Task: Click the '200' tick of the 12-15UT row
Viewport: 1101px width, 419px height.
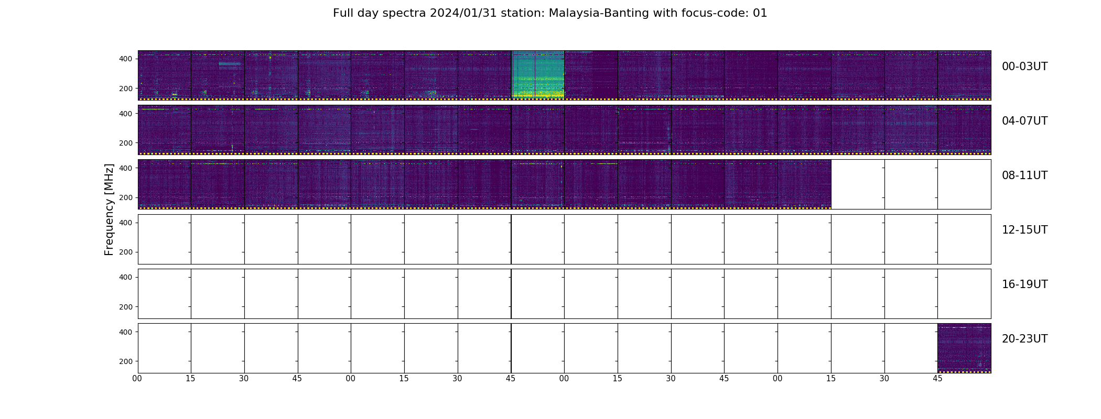Action: click(125, 252)
